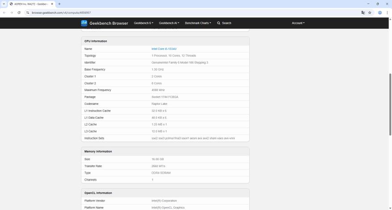Click the Geekbench Browser logo icon
The image size is (392, 210).
pyautogui.click(x=84, y=23)
